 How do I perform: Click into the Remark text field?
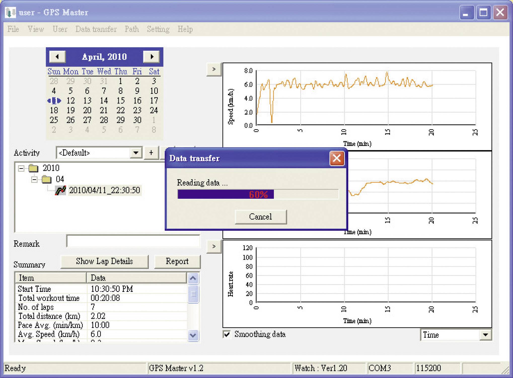coord(133,241)
